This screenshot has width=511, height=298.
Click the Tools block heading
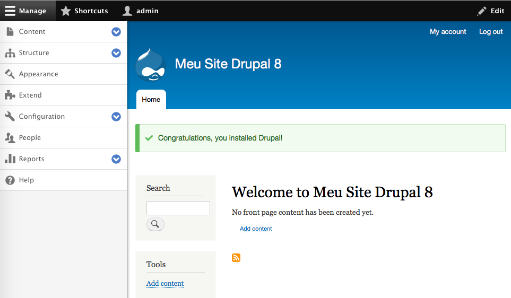[156, 264]
